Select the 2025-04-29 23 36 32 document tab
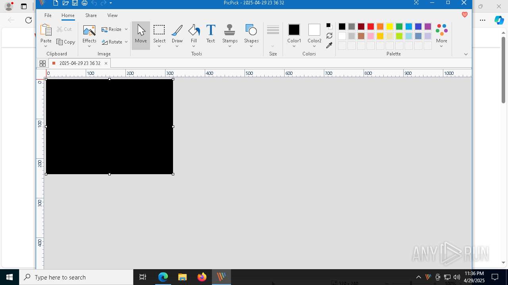 (79, 63)
